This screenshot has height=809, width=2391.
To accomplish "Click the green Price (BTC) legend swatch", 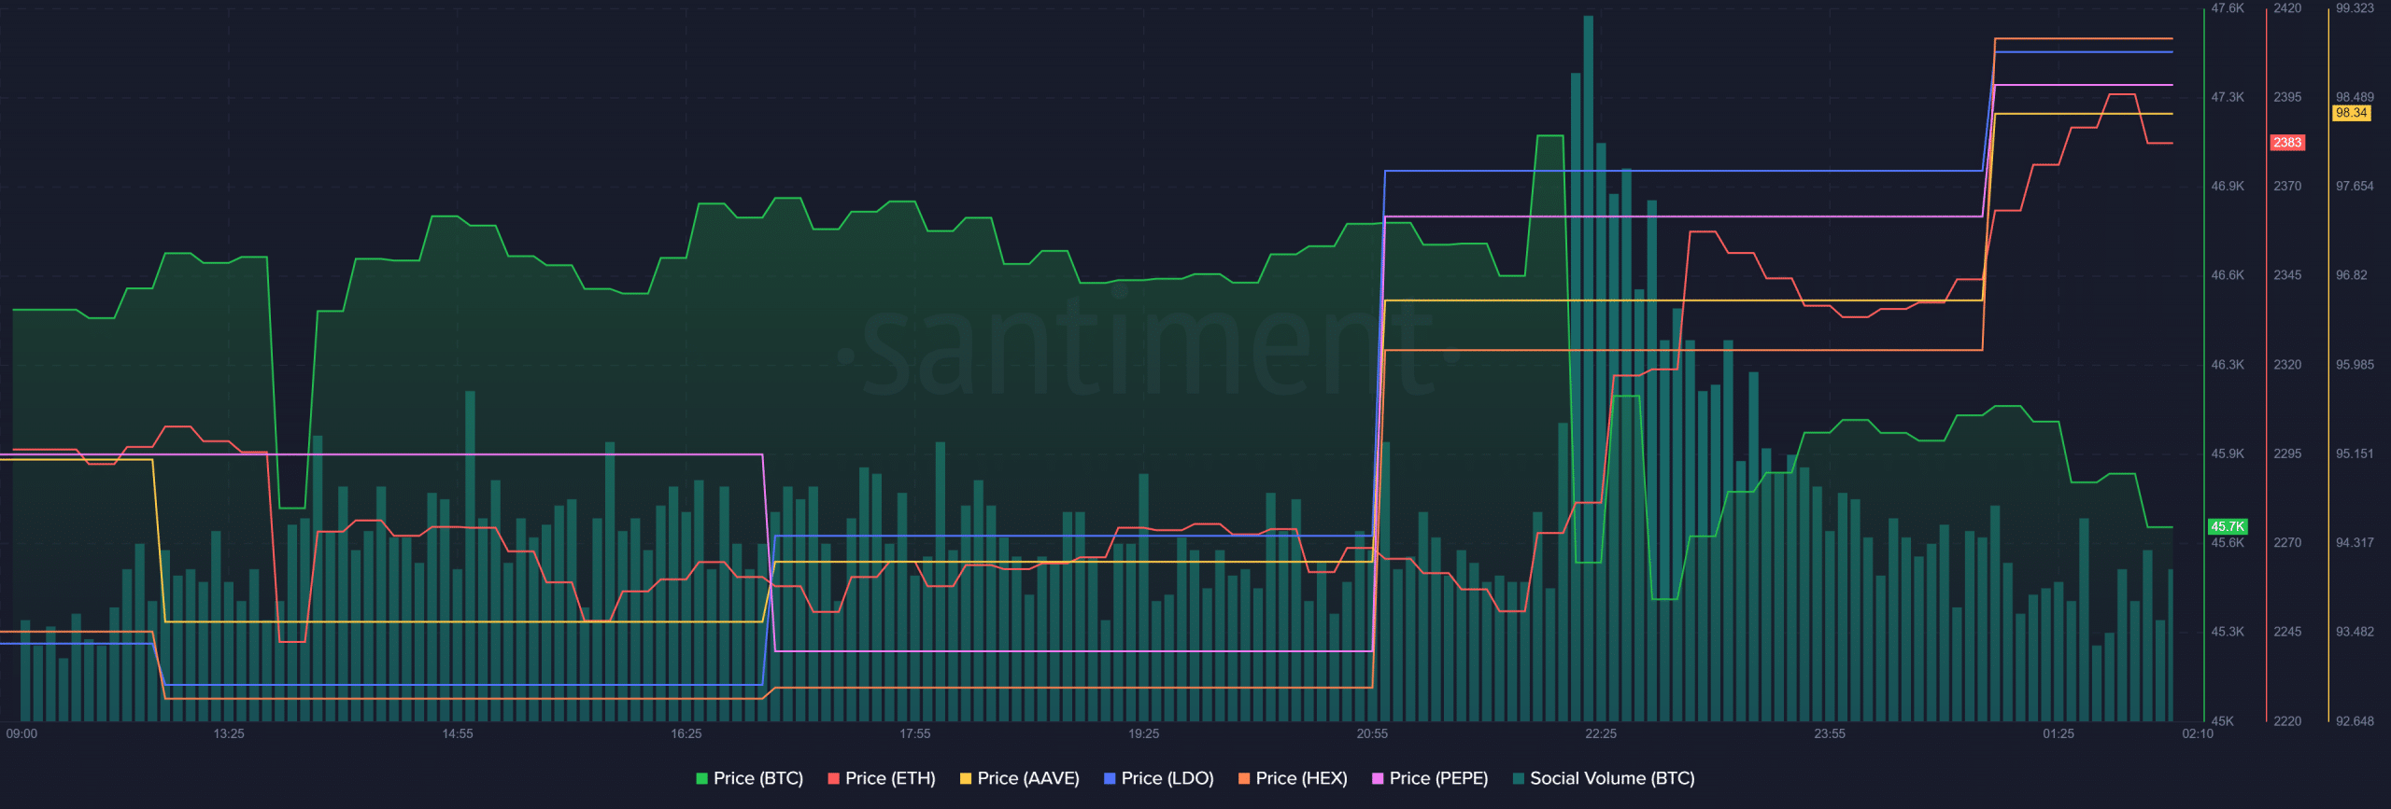I will pyautogui.click(x=701, y=778).
